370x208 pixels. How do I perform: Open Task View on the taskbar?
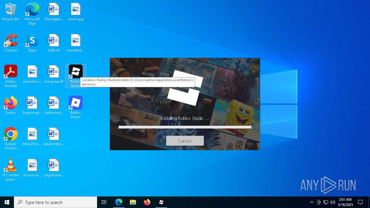point(104,202)
